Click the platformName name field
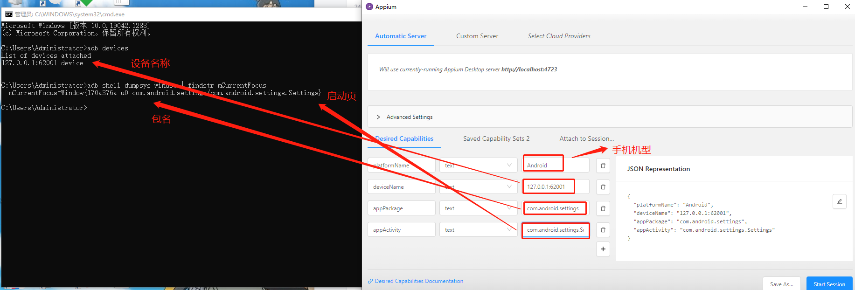This screenshot has height=290, width=855. 402,166
